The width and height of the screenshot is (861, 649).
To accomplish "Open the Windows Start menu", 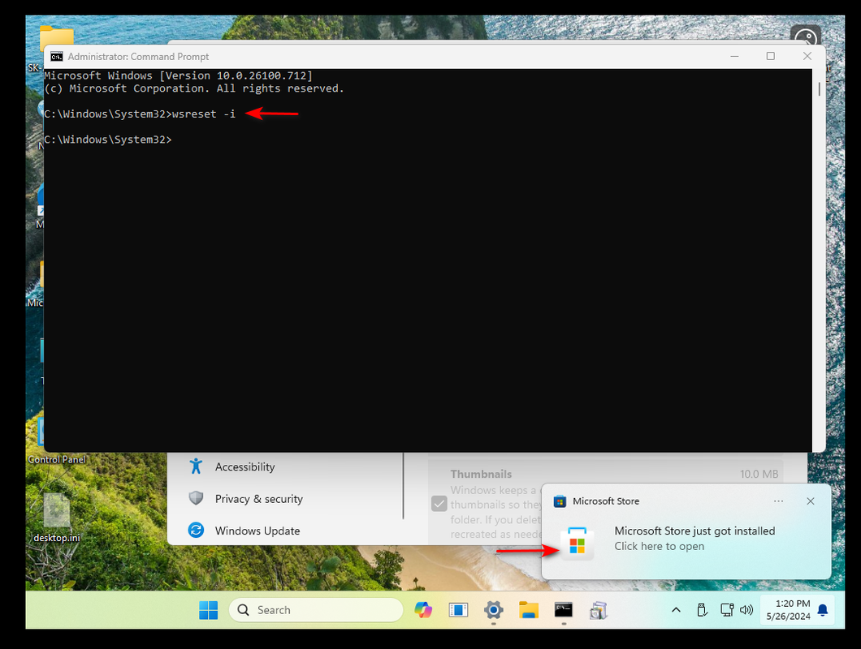I will coord(208,610).
